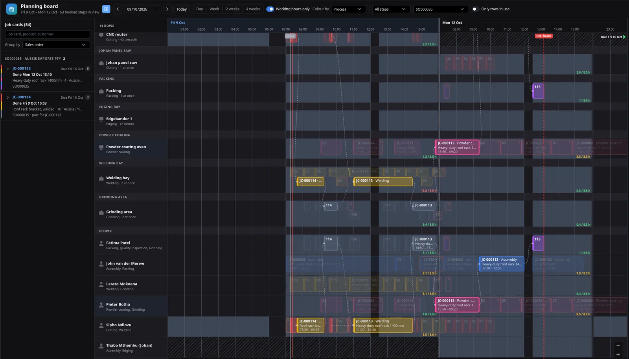Open the Colour by Process dropdown

point(348,9)
